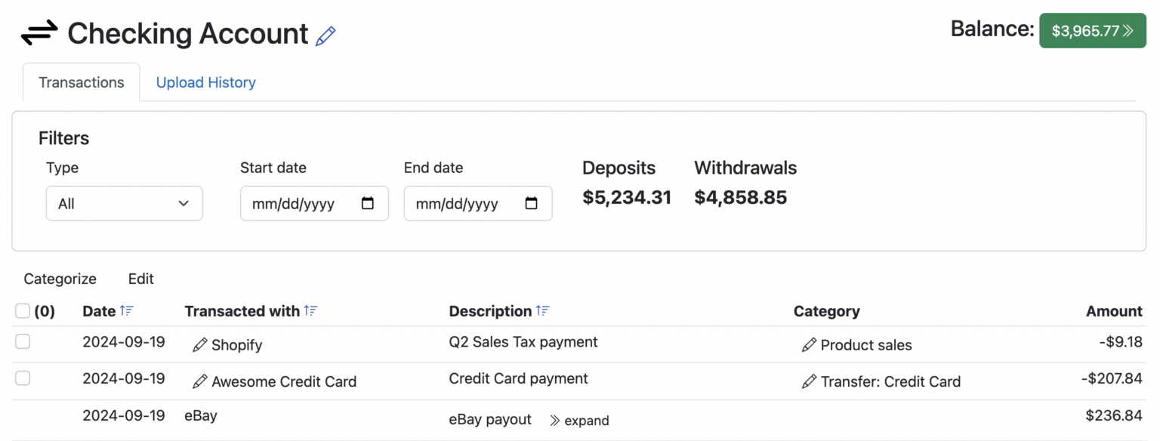Click the transfer arrows icon beside Checking Account

click(39, 32)
